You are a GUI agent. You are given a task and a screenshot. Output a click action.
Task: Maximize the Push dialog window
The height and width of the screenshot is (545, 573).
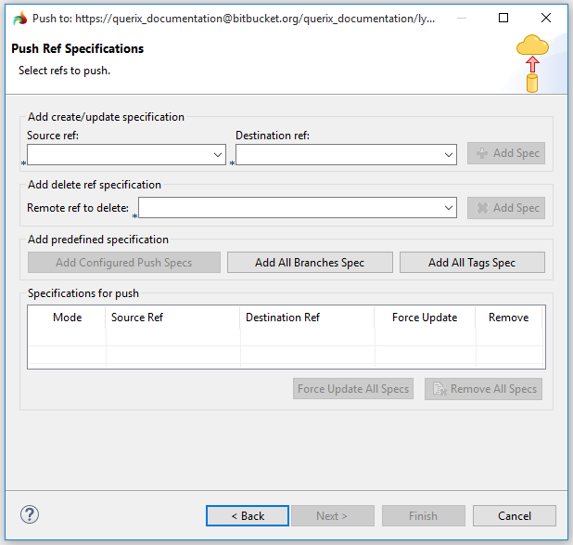point(503,18)
